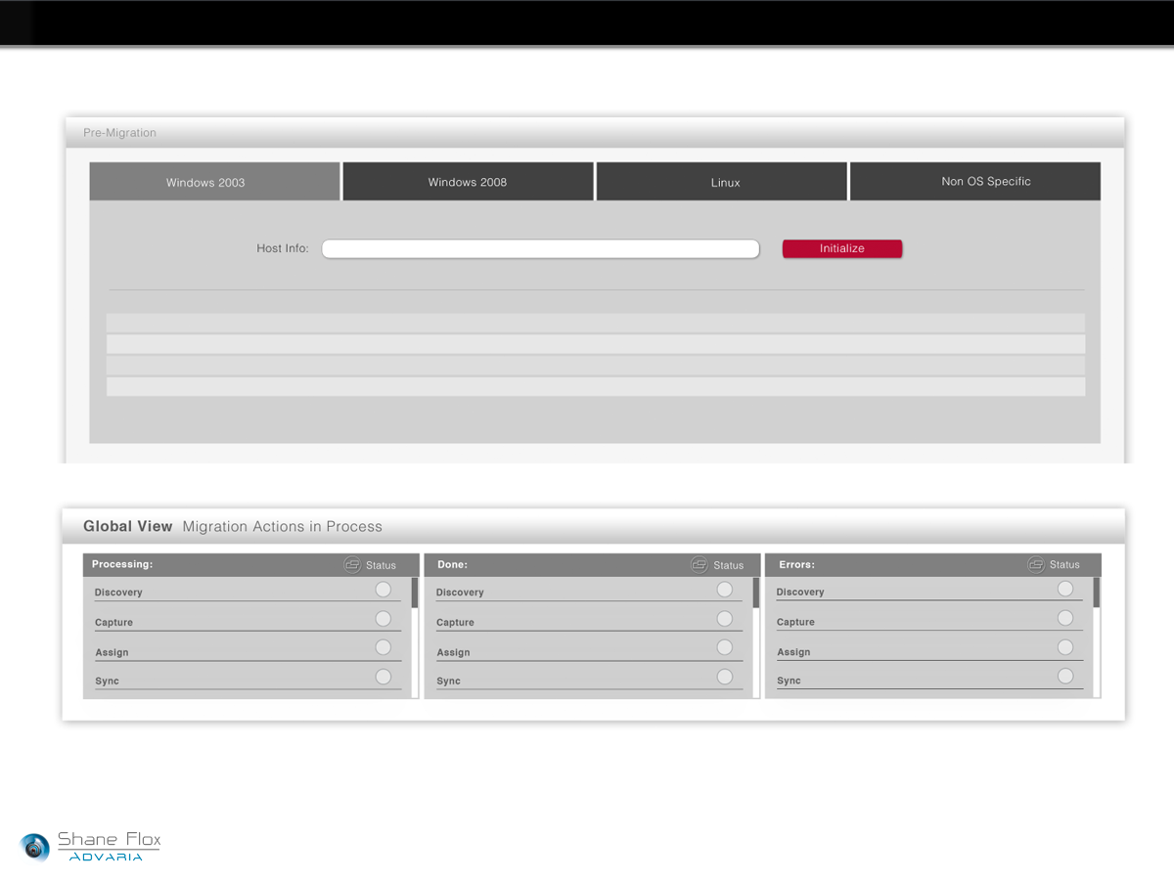This screenshot has width=1174, height=880.
Task: Select Discovery radio button under Processing
Action: (x=384, y=590)
